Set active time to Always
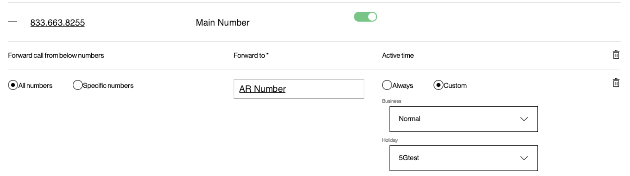The image size is (630, 176). (387, 85)
